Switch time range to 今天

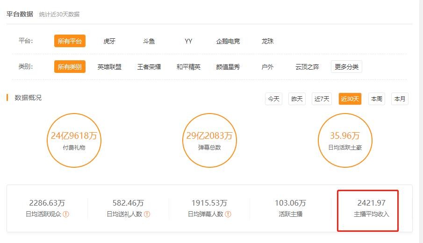273,99
